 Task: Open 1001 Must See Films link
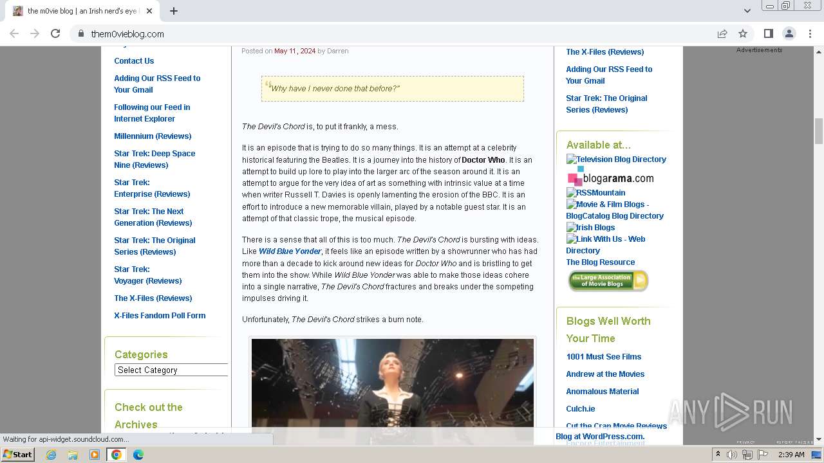click(604, 357)
